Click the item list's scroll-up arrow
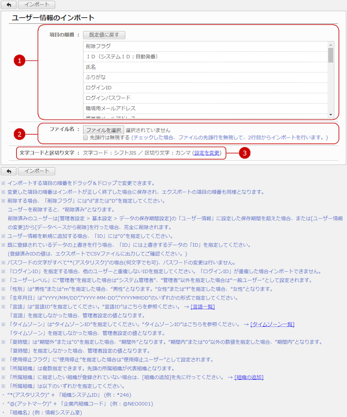This screenshot has width=347, height=417. pyautogui.click(x=331, y=45)
